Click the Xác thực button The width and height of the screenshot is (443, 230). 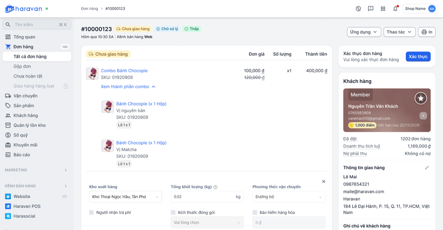coord(418,57)
